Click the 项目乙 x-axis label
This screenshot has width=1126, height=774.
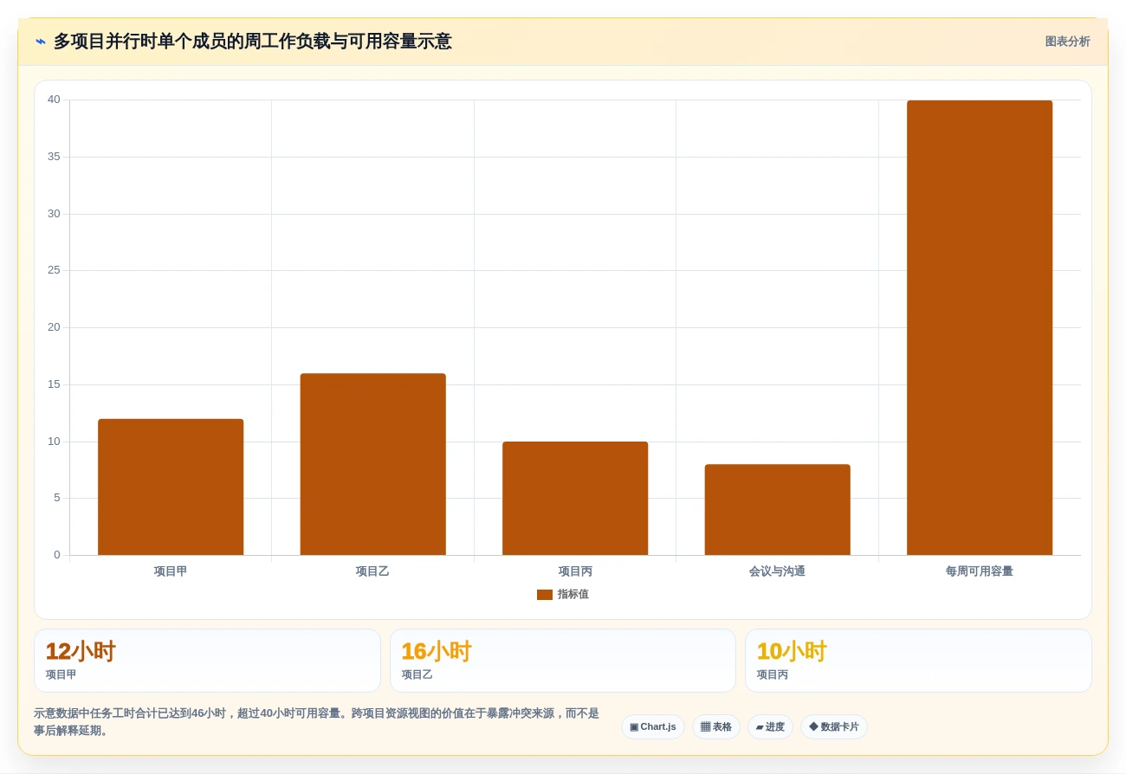(372, 571)
